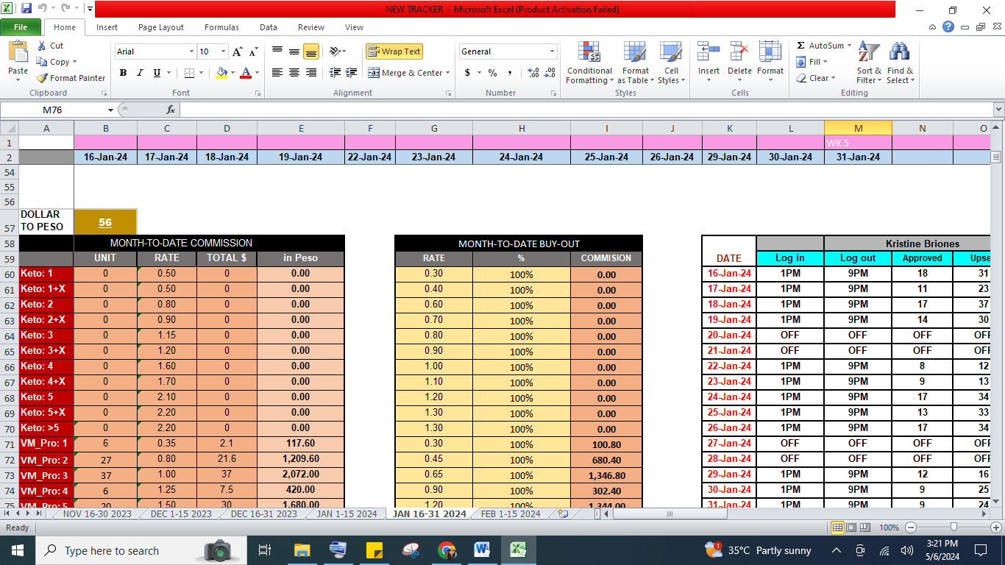Click the zoom in plus button
The width and height of the screenshot is (1005, 565).
(x=996, y=527)
